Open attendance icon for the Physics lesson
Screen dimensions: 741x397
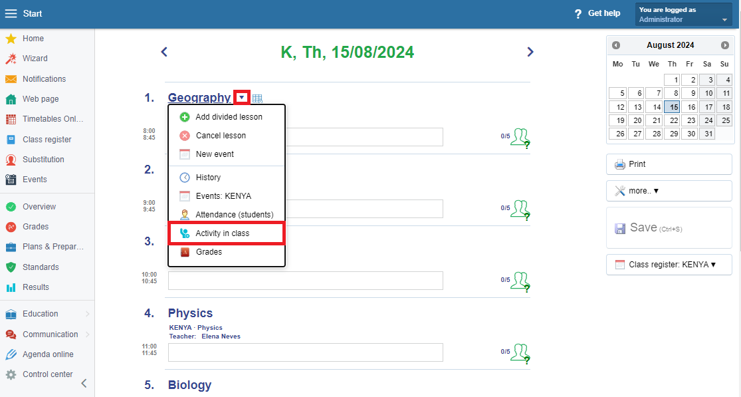point(519,352)
